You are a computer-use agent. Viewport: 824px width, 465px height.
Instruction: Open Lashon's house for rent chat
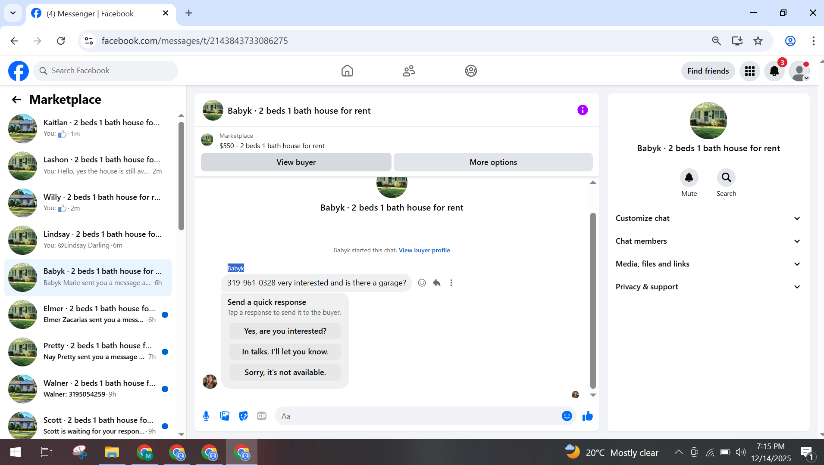click(x=88, y=165)
